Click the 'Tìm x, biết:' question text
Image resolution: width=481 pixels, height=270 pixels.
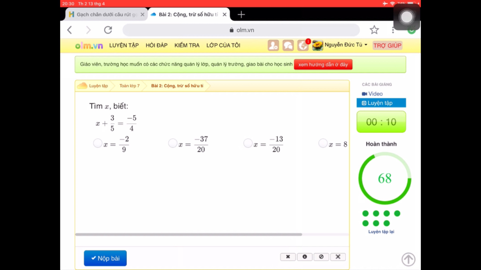point(109,106)
